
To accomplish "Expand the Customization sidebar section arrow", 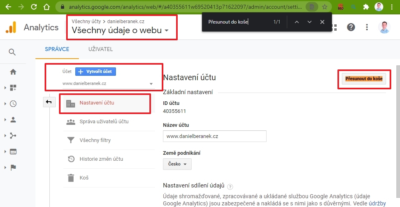I will click(5, 88).
